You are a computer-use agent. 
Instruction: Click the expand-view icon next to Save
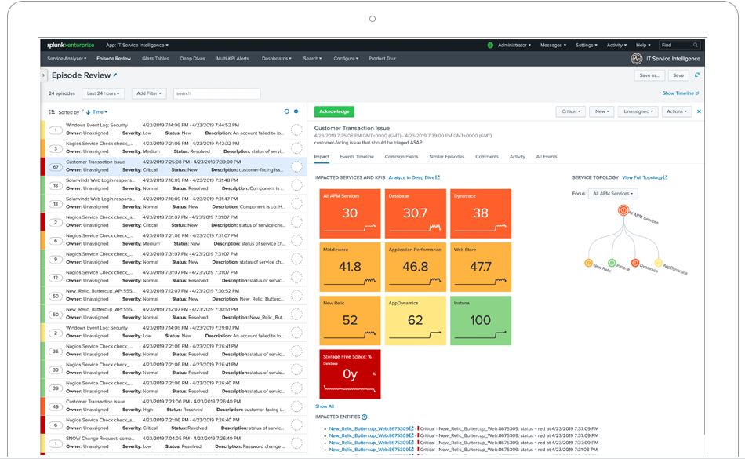coord(697,75)
